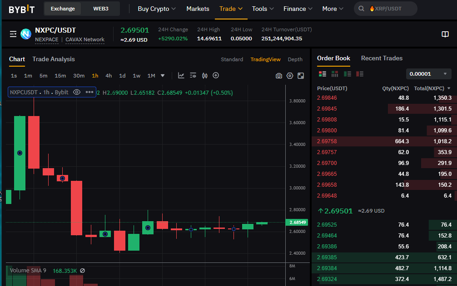The width and height of the screenshot is (457, 286).
Task: Select the depth bar order book view
Action: [335, 74]
